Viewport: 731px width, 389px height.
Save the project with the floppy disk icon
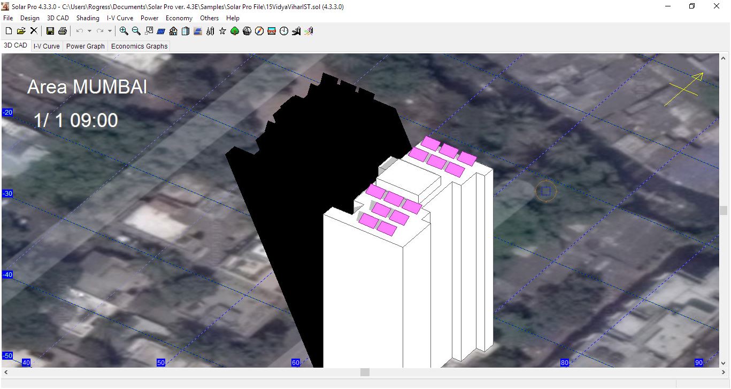pos(50,31)
